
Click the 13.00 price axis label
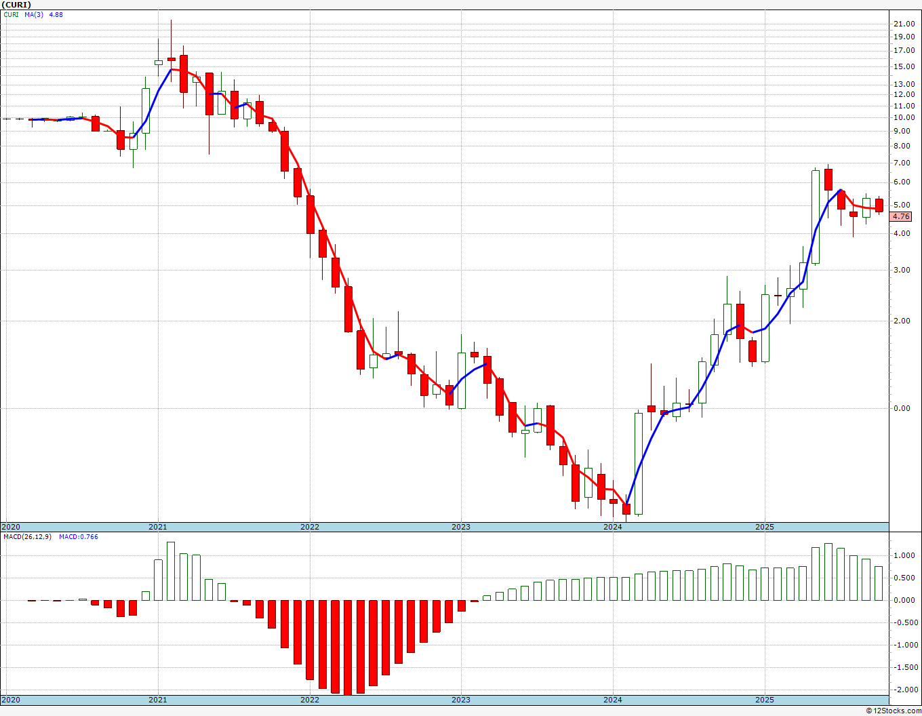tap(904, 84)
